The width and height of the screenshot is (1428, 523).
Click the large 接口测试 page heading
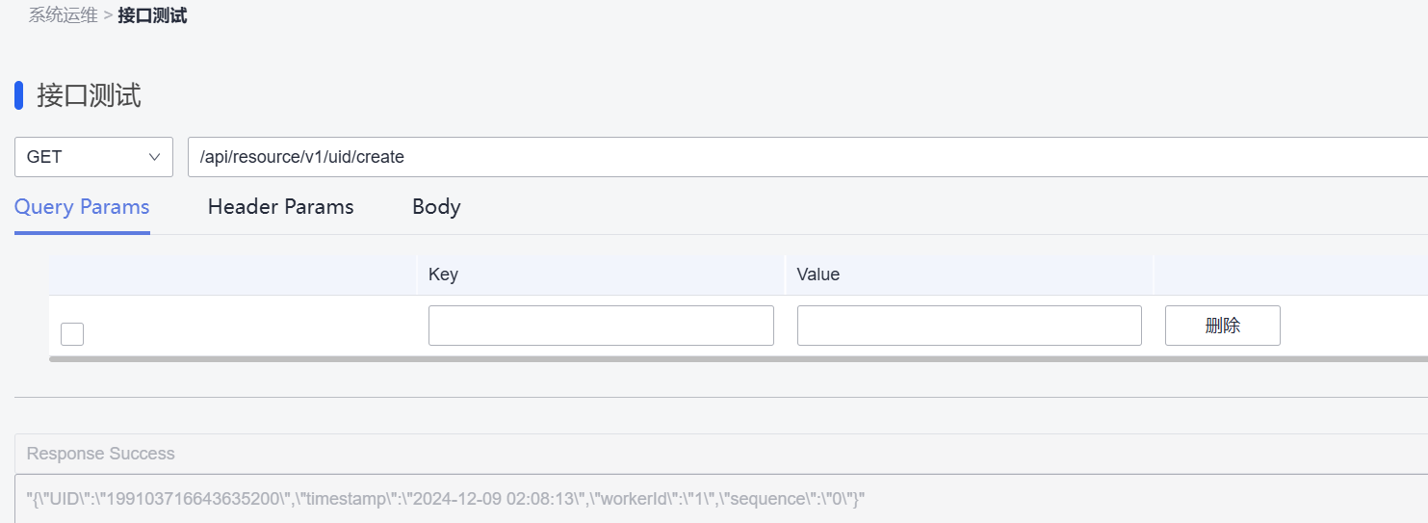click(89, 95)
